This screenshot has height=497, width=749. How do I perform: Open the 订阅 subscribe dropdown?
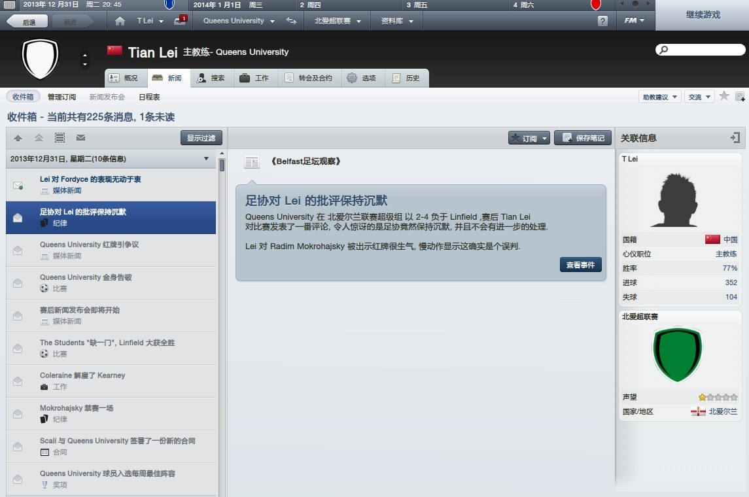pos(529,138)
